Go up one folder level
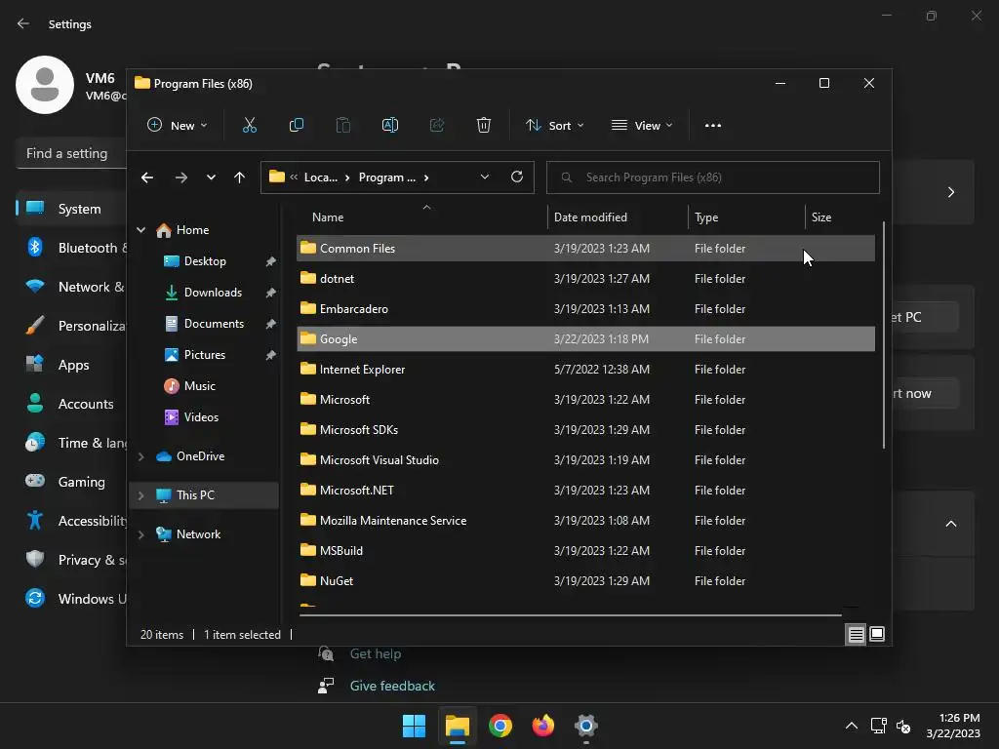Screen dimensions: 999x749 pyautogui.click(x=240, y=177)
